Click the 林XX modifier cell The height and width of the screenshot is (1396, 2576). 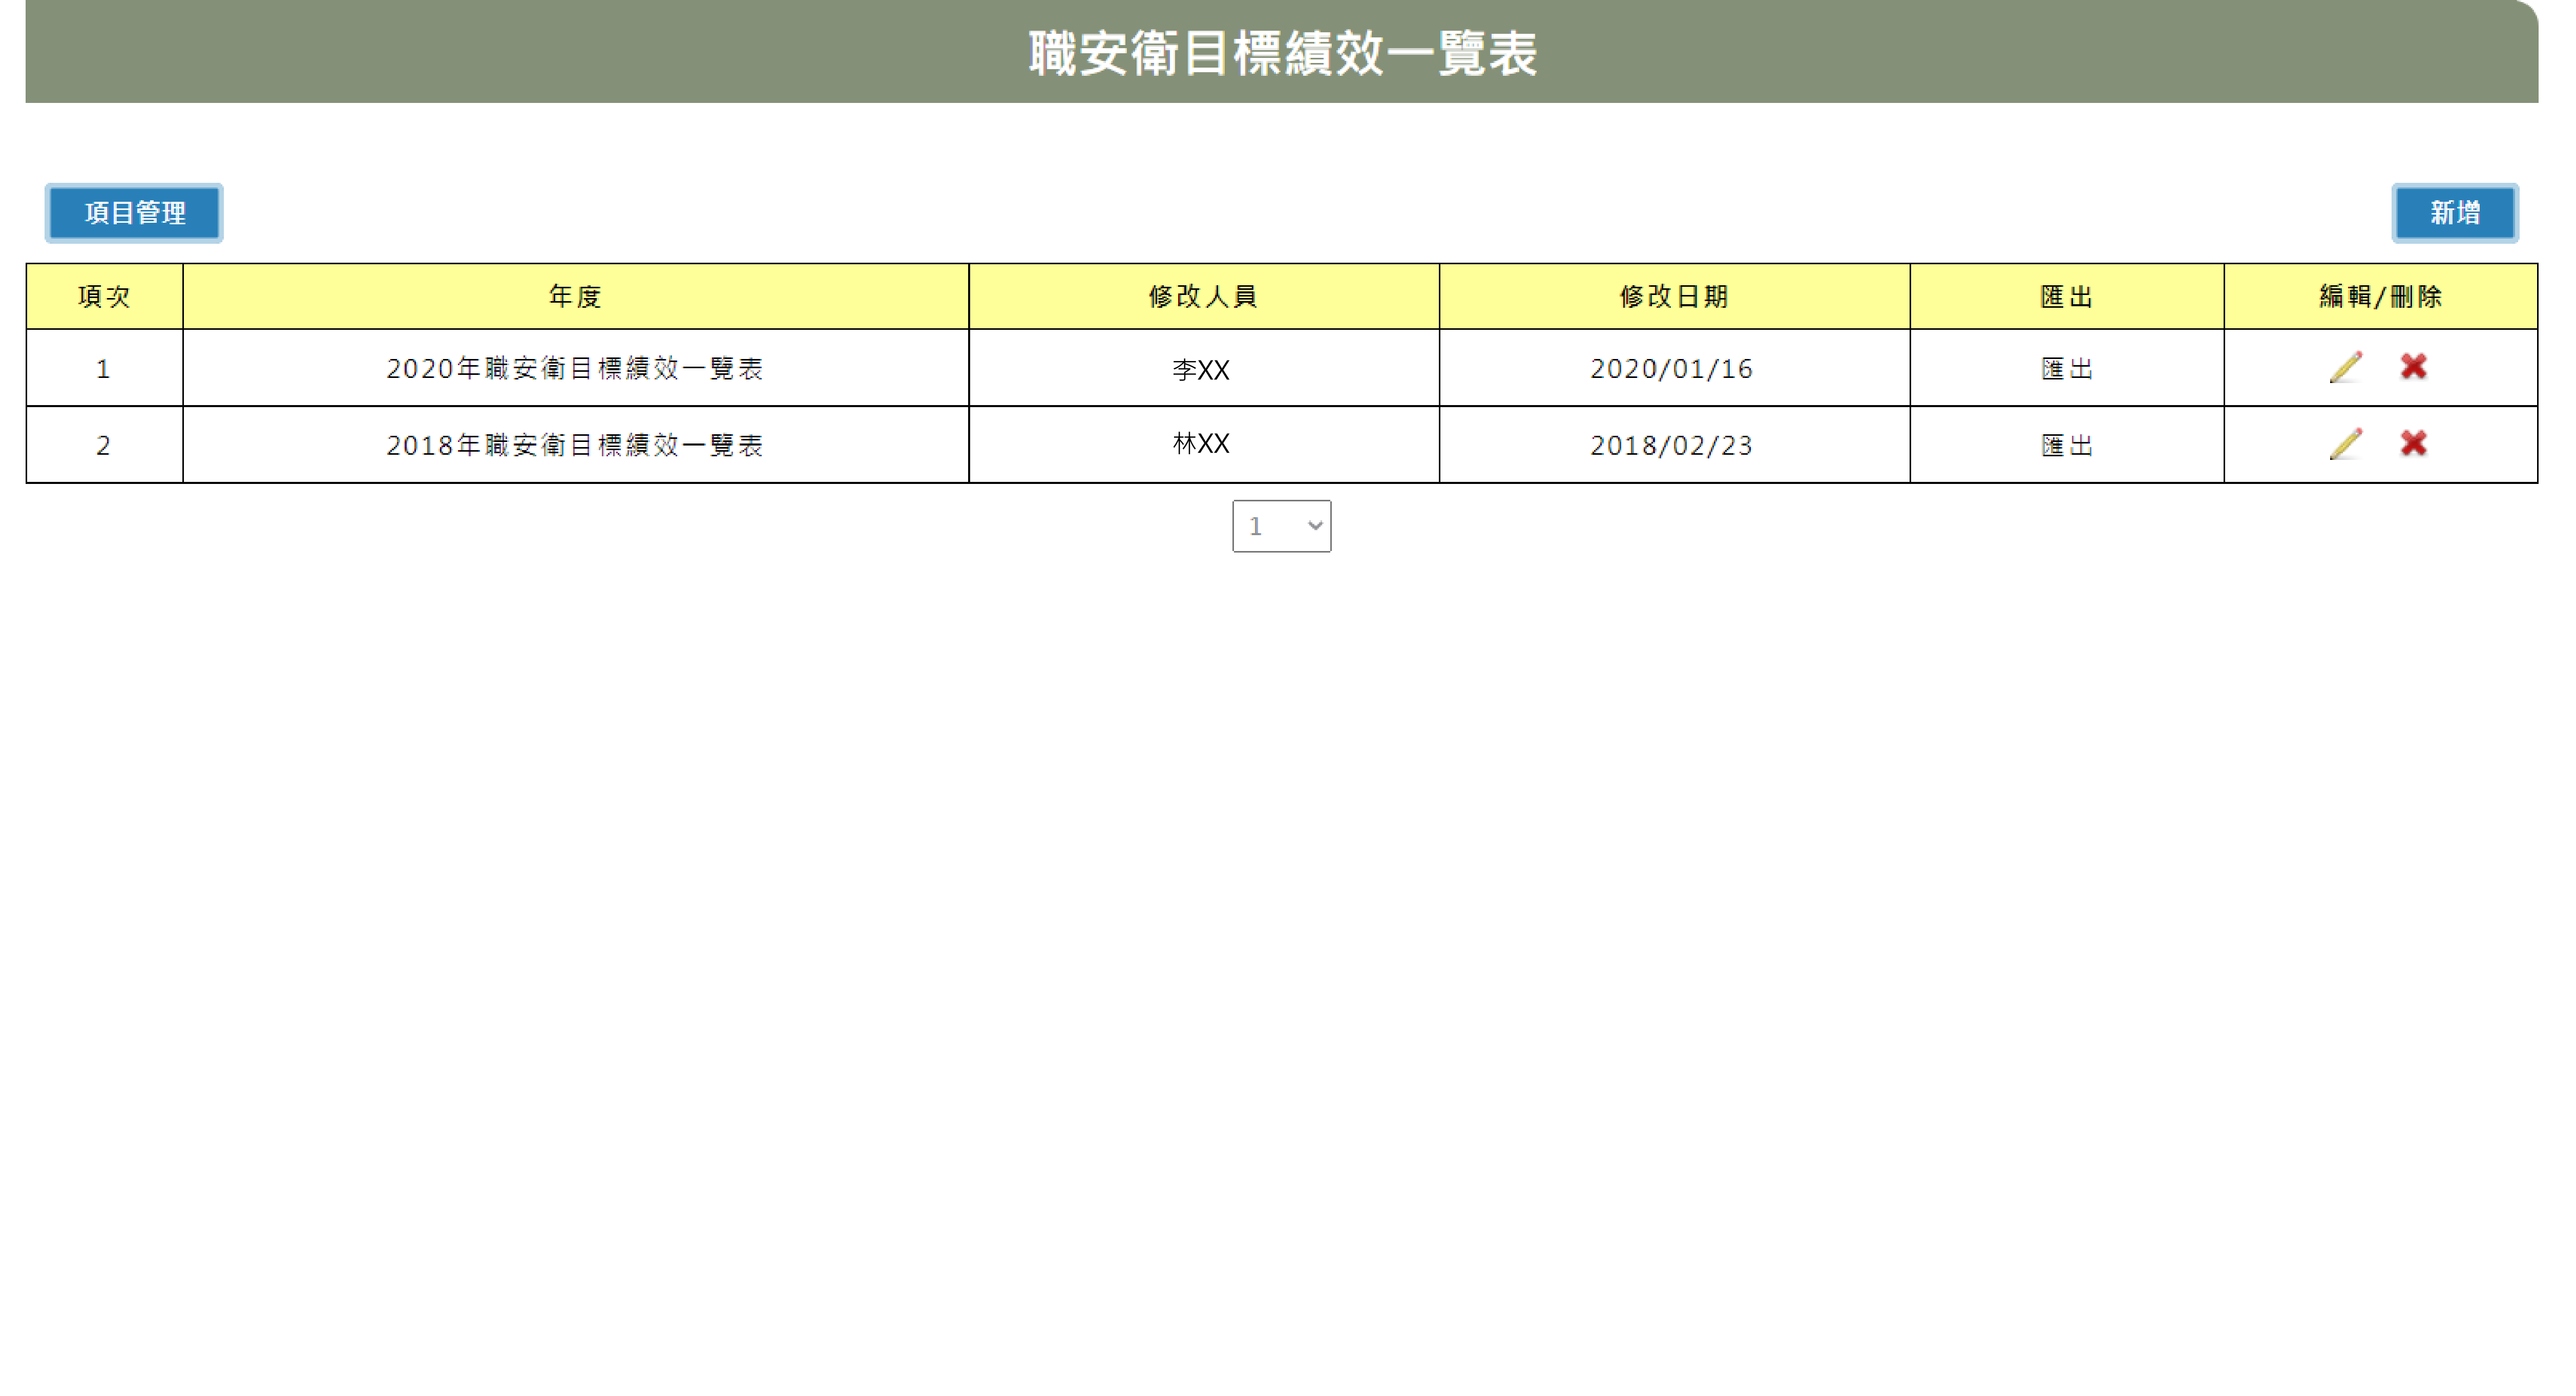1204,445
